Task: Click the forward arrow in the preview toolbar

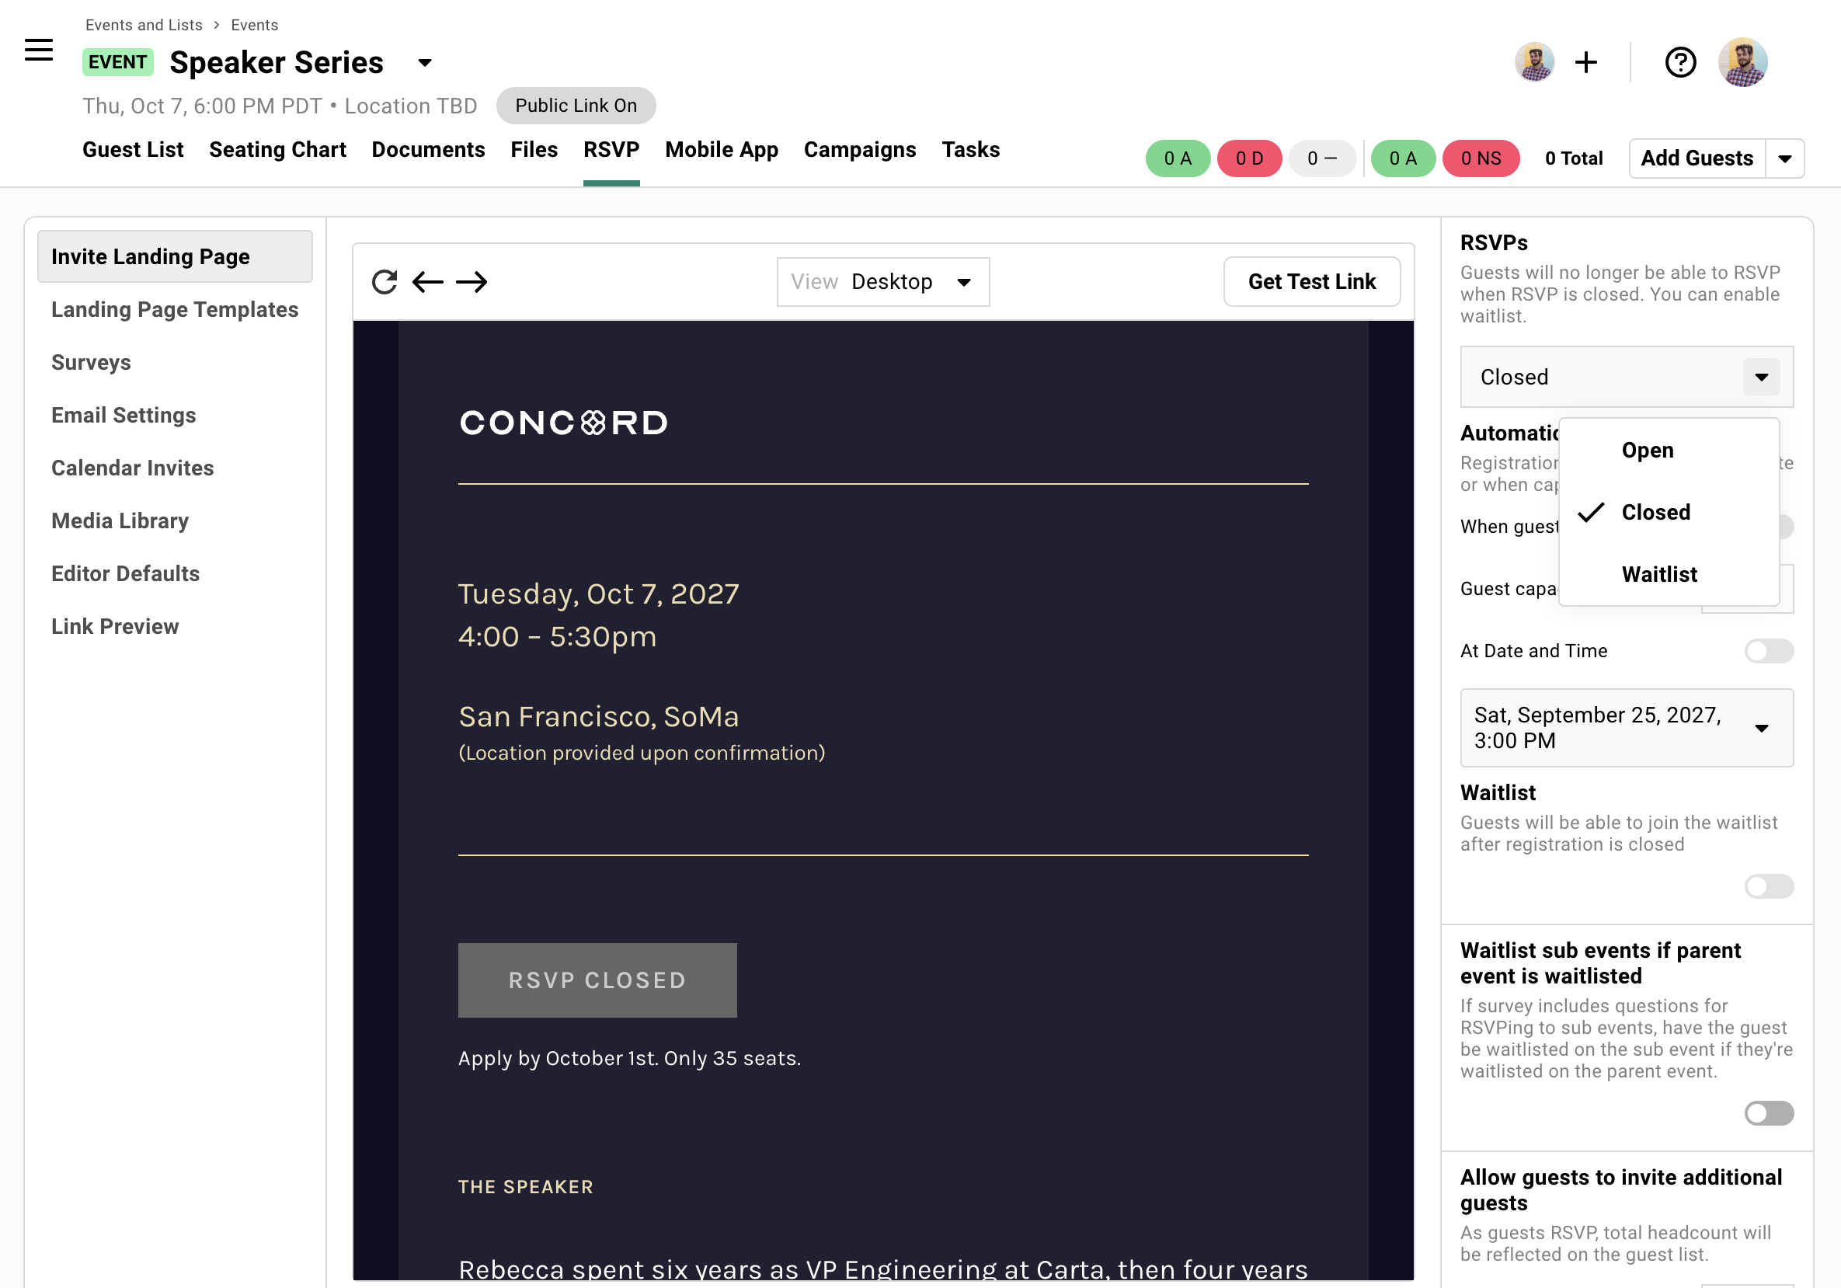Action: point(472,281)
